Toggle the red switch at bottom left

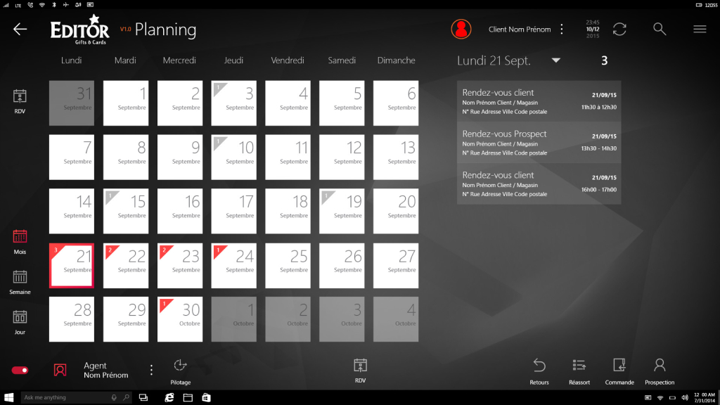point(20,370)
